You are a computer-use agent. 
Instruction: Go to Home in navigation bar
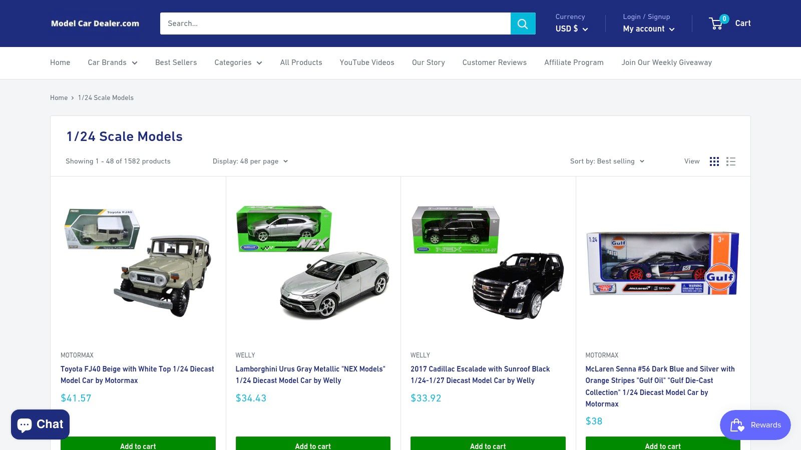click(x=60, y=62)
